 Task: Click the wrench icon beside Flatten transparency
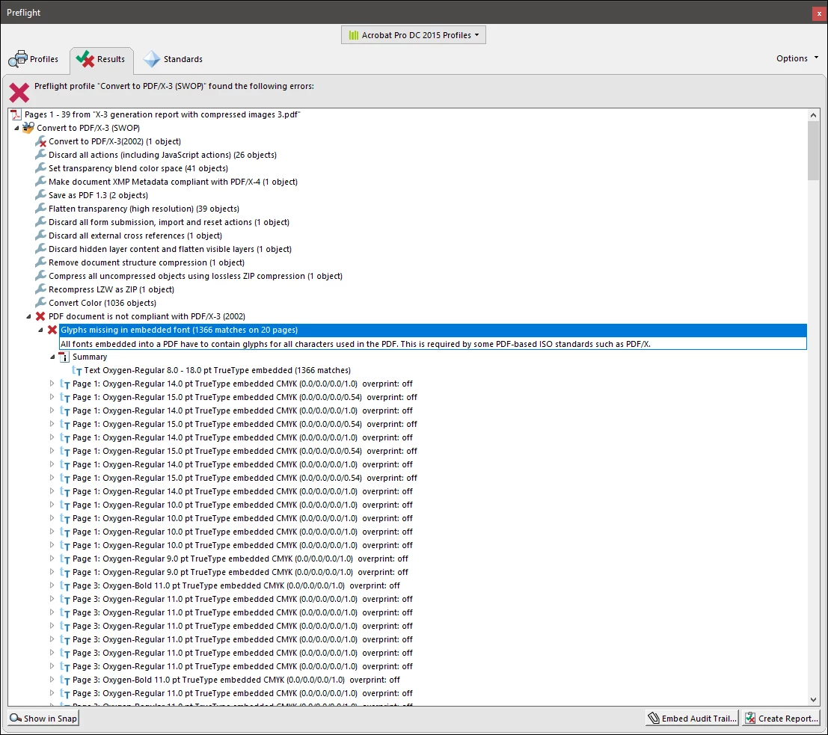pyautogui.click(x=40, y=209)
